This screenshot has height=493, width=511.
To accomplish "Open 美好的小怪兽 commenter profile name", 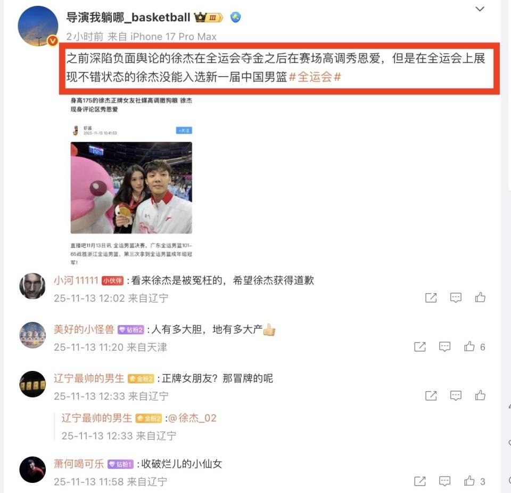I will pyautogui.click(x=84, y=329).
